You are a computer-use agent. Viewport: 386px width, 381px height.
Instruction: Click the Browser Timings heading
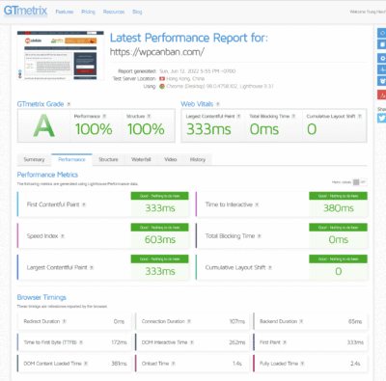[41, 297]
